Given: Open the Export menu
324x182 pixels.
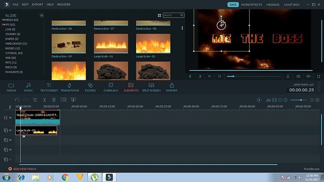Looking at the screenshot, I should 37,5.
